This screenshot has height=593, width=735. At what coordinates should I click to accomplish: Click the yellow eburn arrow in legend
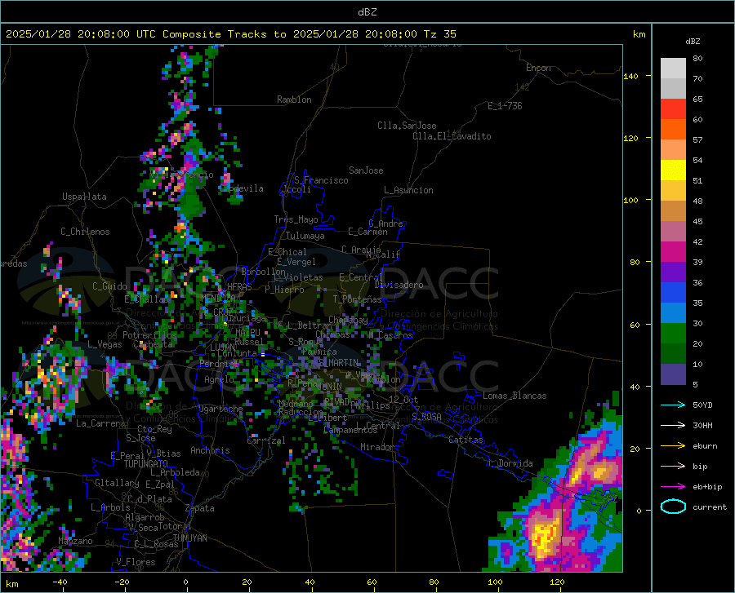673,445
